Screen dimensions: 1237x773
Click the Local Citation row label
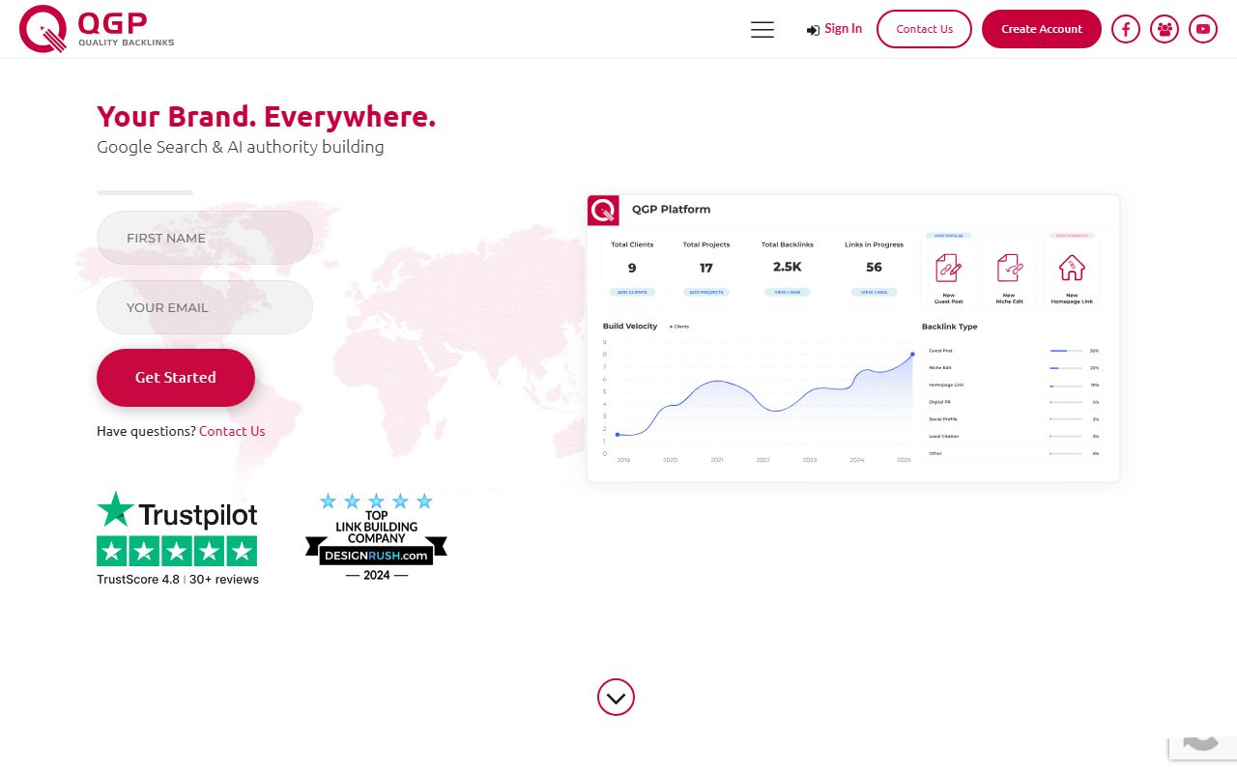[x=943, y=437]
